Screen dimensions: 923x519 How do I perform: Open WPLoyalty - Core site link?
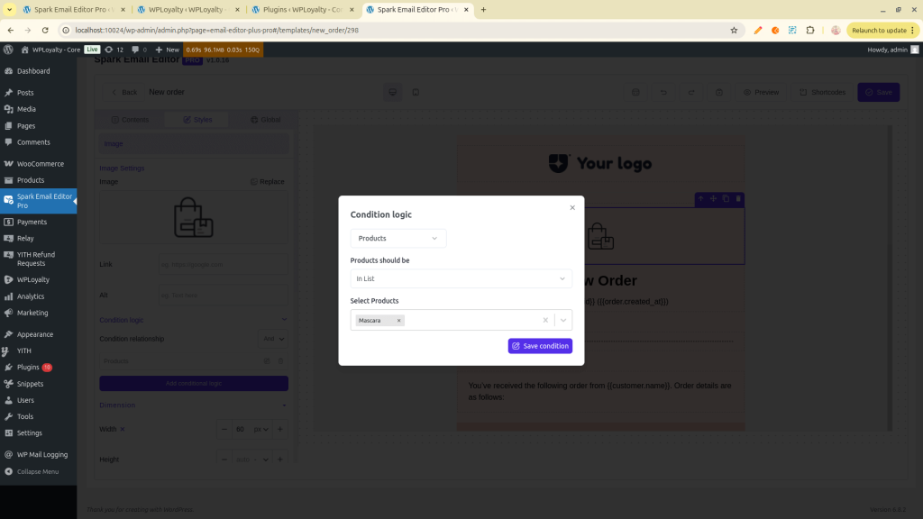point(50,50)
